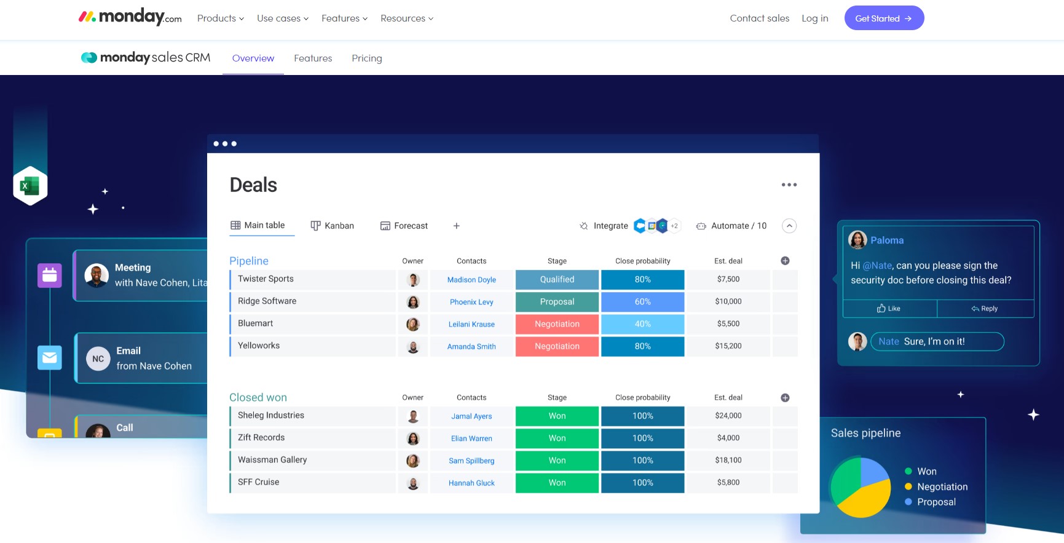
Task: Open the Phoenix Levy contact link
Action: coord(471,302)
